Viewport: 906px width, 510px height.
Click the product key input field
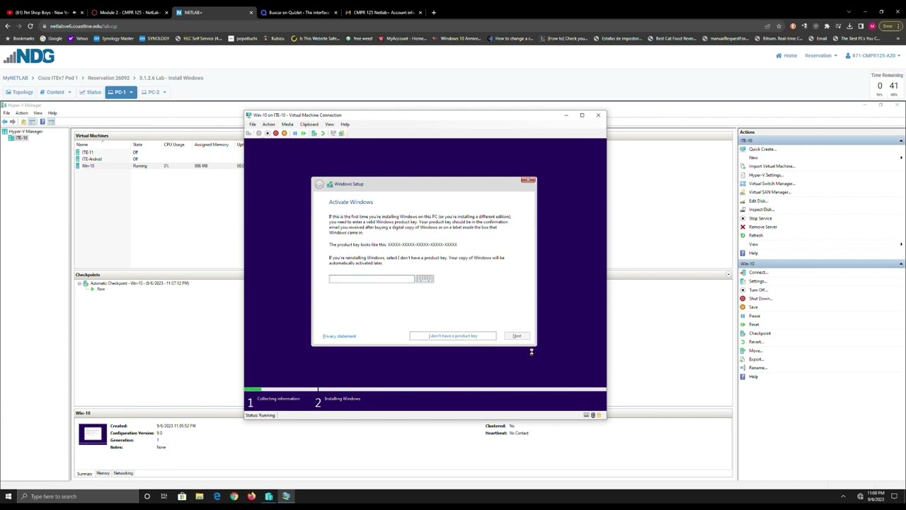(372, 278)
